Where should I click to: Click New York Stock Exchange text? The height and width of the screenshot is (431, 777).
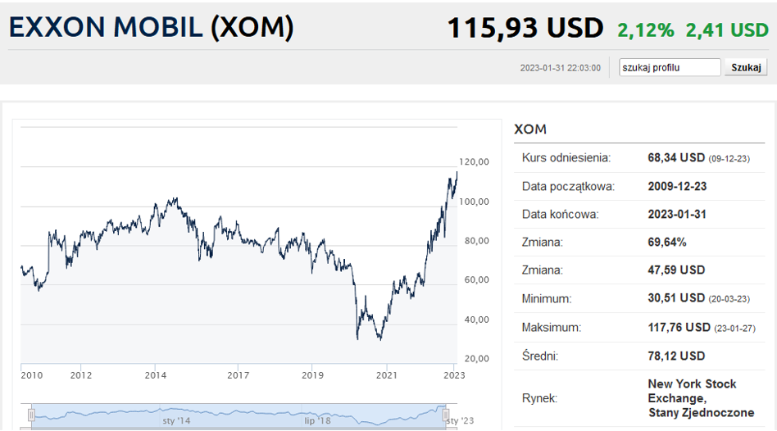click(x=692, y=391)
